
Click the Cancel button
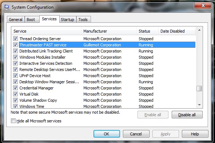point(136,134)
